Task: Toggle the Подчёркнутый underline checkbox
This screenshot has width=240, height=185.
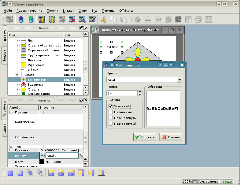Action: click(111, 124)
